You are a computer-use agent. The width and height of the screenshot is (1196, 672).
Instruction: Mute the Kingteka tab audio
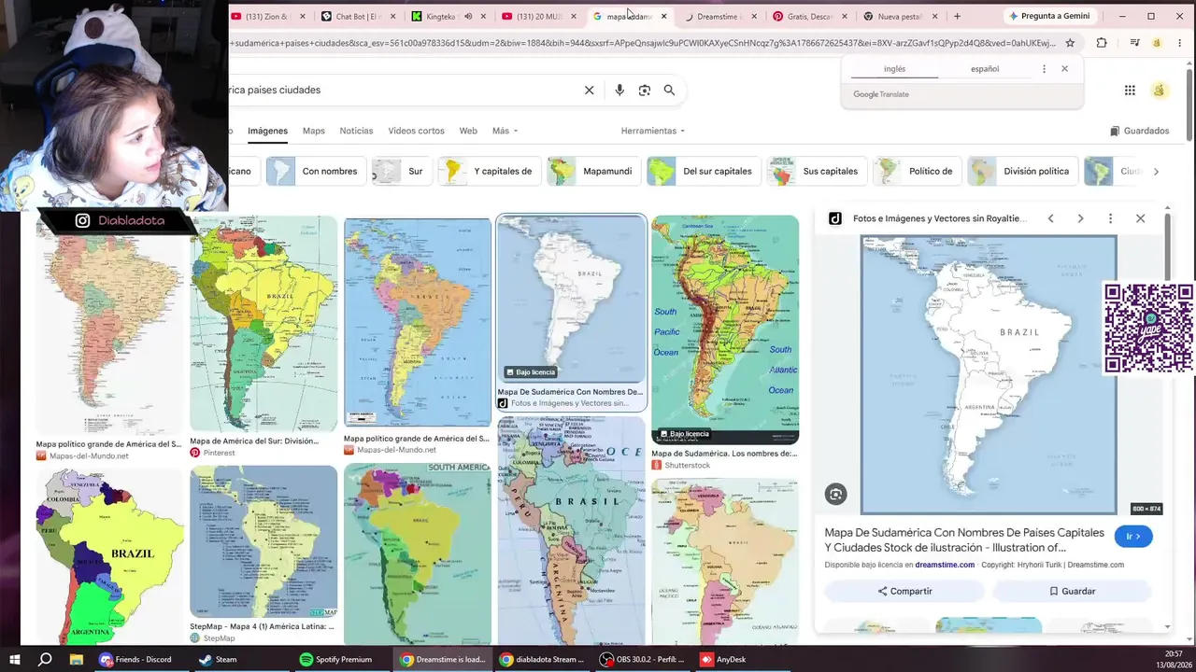click(468, 17)
